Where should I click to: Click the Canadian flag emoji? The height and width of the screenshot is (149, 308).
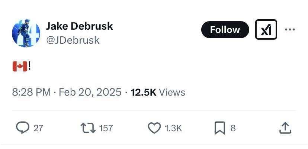20,66
